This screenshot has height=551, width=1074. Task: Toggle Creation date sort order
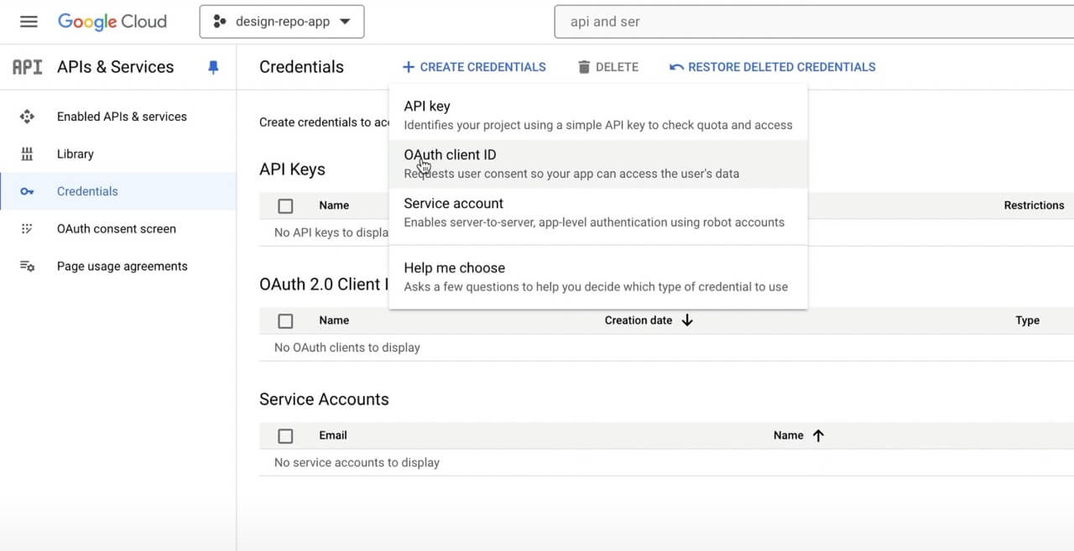(686, 320)
